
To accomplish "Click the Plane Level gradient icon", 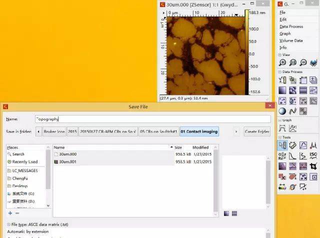I will click(282, 90).
